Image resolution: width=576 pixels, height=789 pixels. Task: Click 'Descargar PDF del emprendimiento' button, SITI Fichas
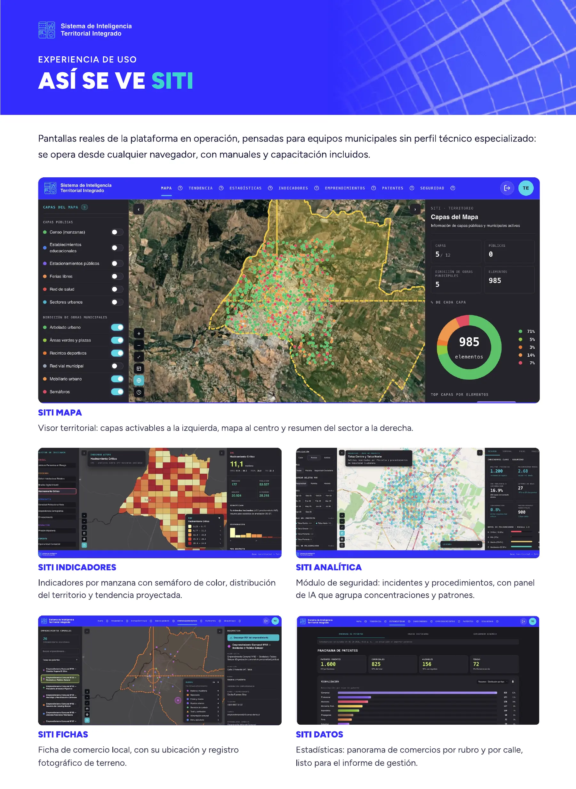pos(253,638)
